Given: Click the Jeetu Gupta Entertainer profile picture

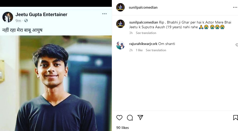Looking at the screenshot, I should coord(8,17).
